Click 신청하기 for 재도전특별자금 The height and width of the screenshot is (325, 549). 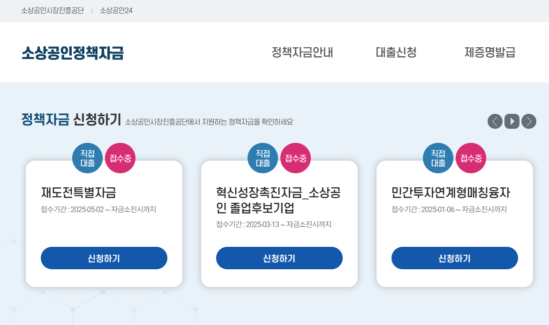coord(104,258)
